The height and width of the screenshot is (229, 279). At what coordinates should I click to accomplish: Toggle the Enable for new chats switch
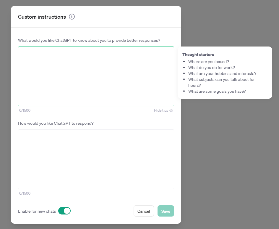point(64,211)
